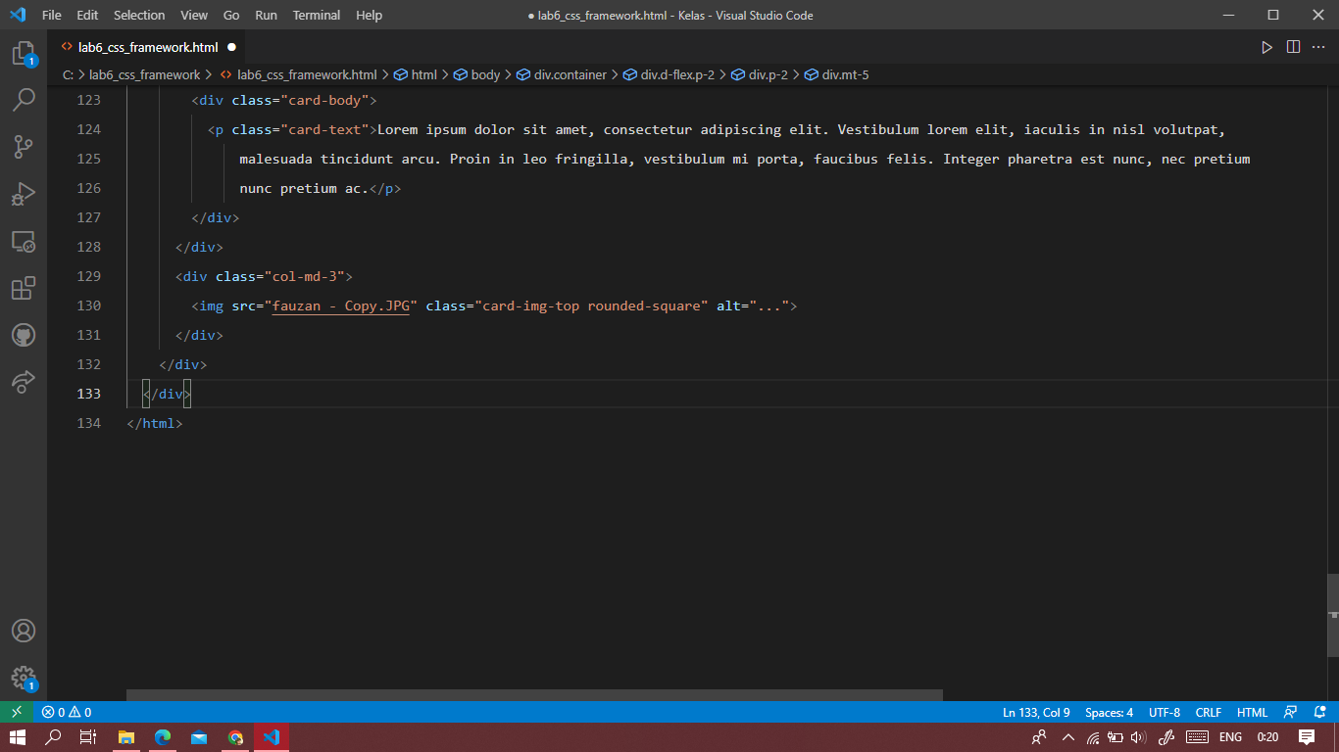Open the Selection menu

139,15
